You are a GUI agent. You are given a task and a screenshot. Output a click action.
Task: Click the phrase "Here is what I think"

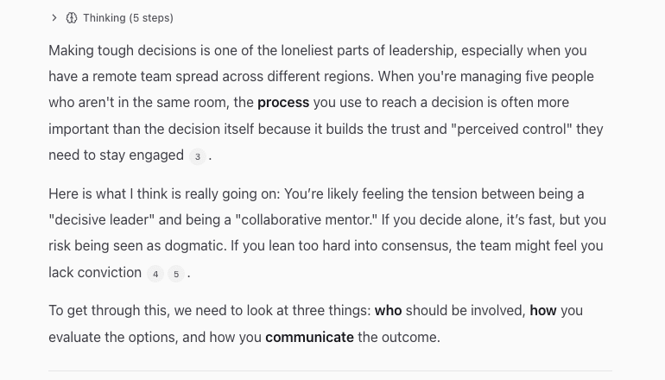coord(112,193)
